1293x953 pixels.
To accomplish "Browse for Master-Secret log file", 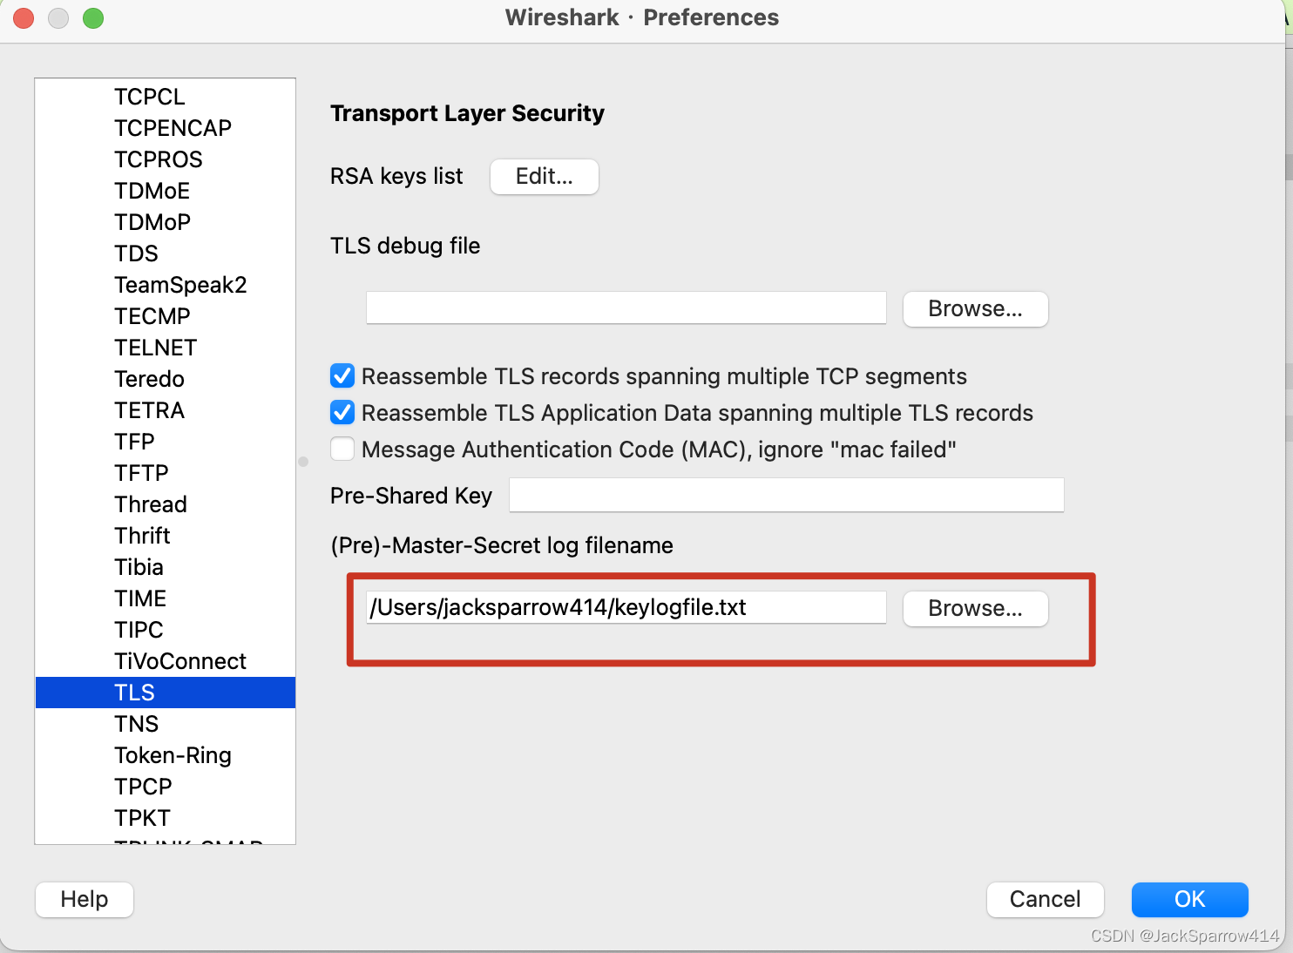I will (975, 608).
